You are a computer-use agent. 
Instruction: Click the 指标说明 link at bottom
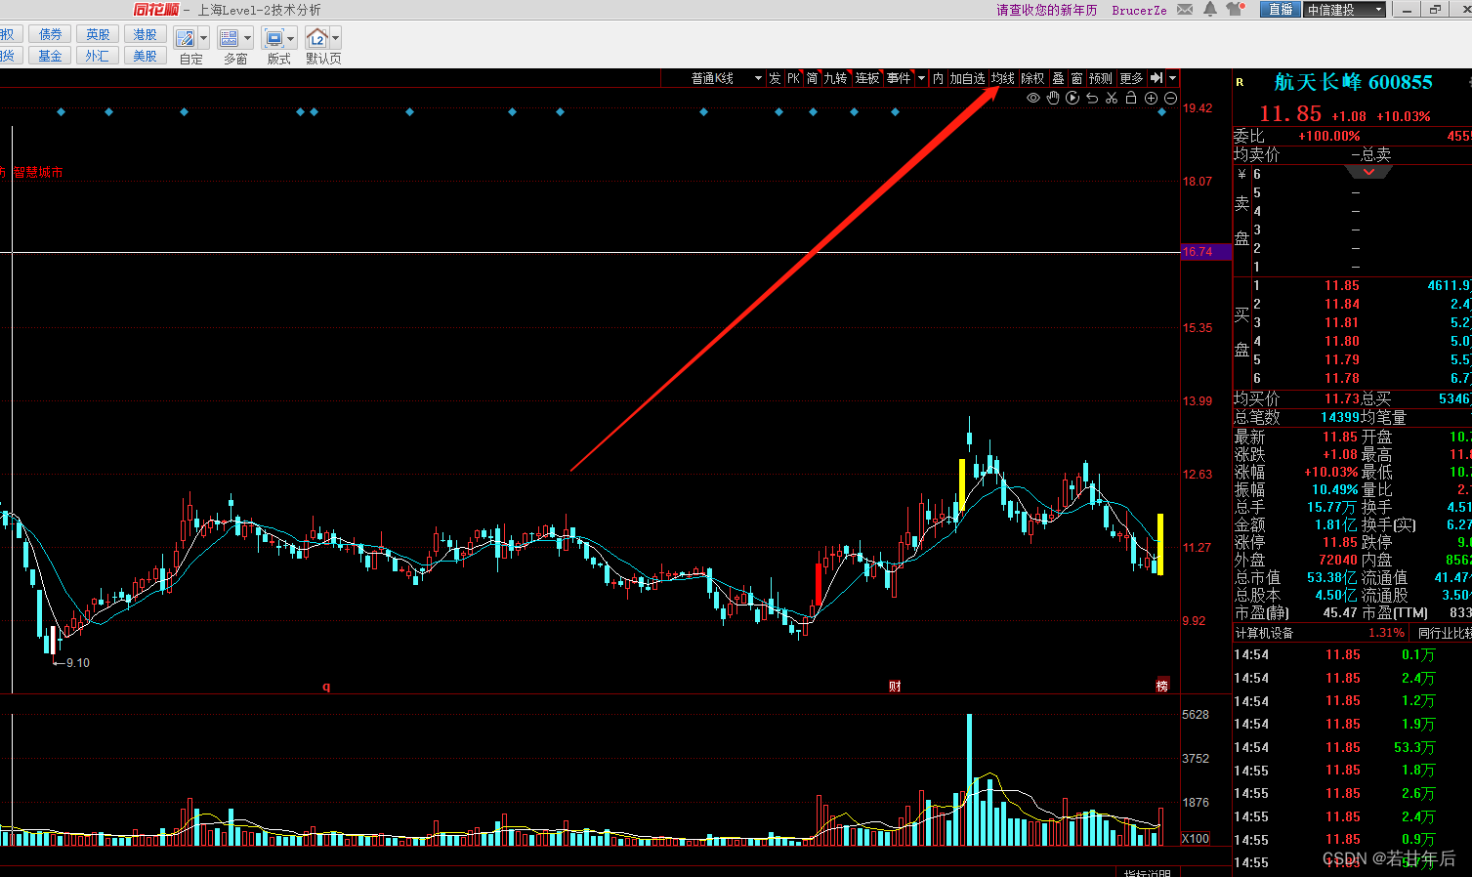tap(1147, 872)
